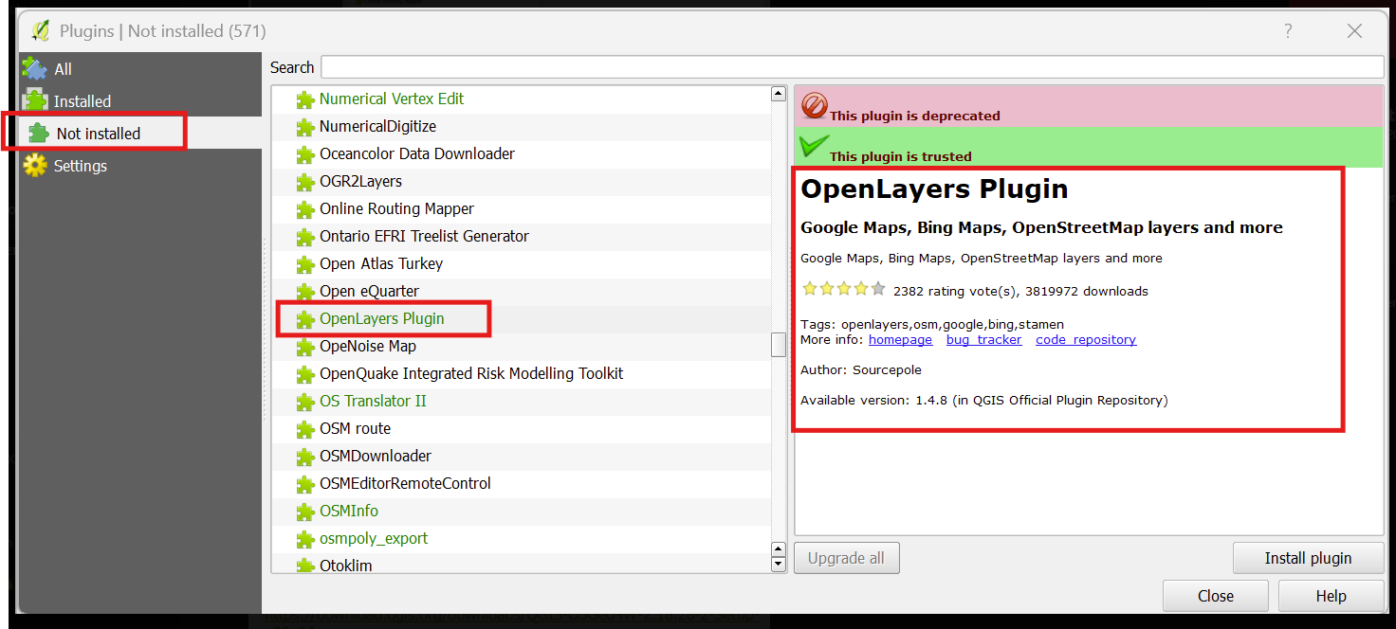Click the Installed tab puzzle icon
The width and height of the screenshot is (1396, 629).
point(35,100)
